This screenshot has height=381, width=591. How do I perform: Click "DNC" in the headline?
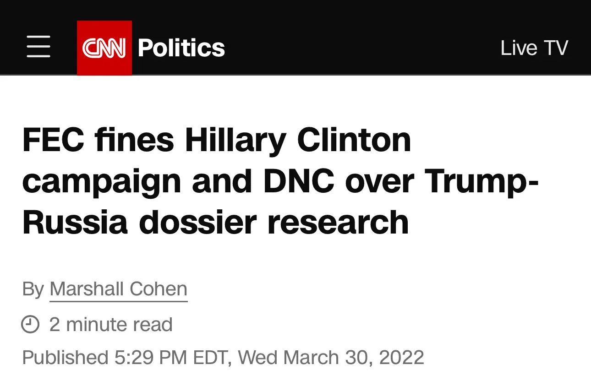coord(299,181)
